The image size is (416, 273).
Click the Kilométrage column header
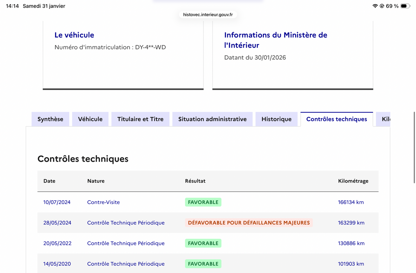pos(353,181)
